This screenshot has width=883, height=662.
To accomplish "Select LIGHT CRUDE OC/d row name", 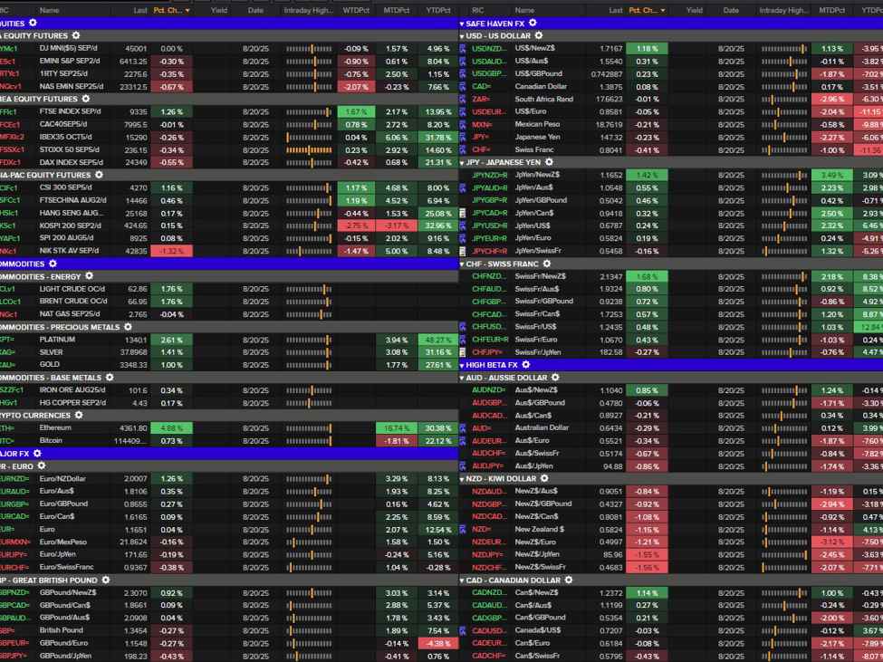I will coord(73,289).
